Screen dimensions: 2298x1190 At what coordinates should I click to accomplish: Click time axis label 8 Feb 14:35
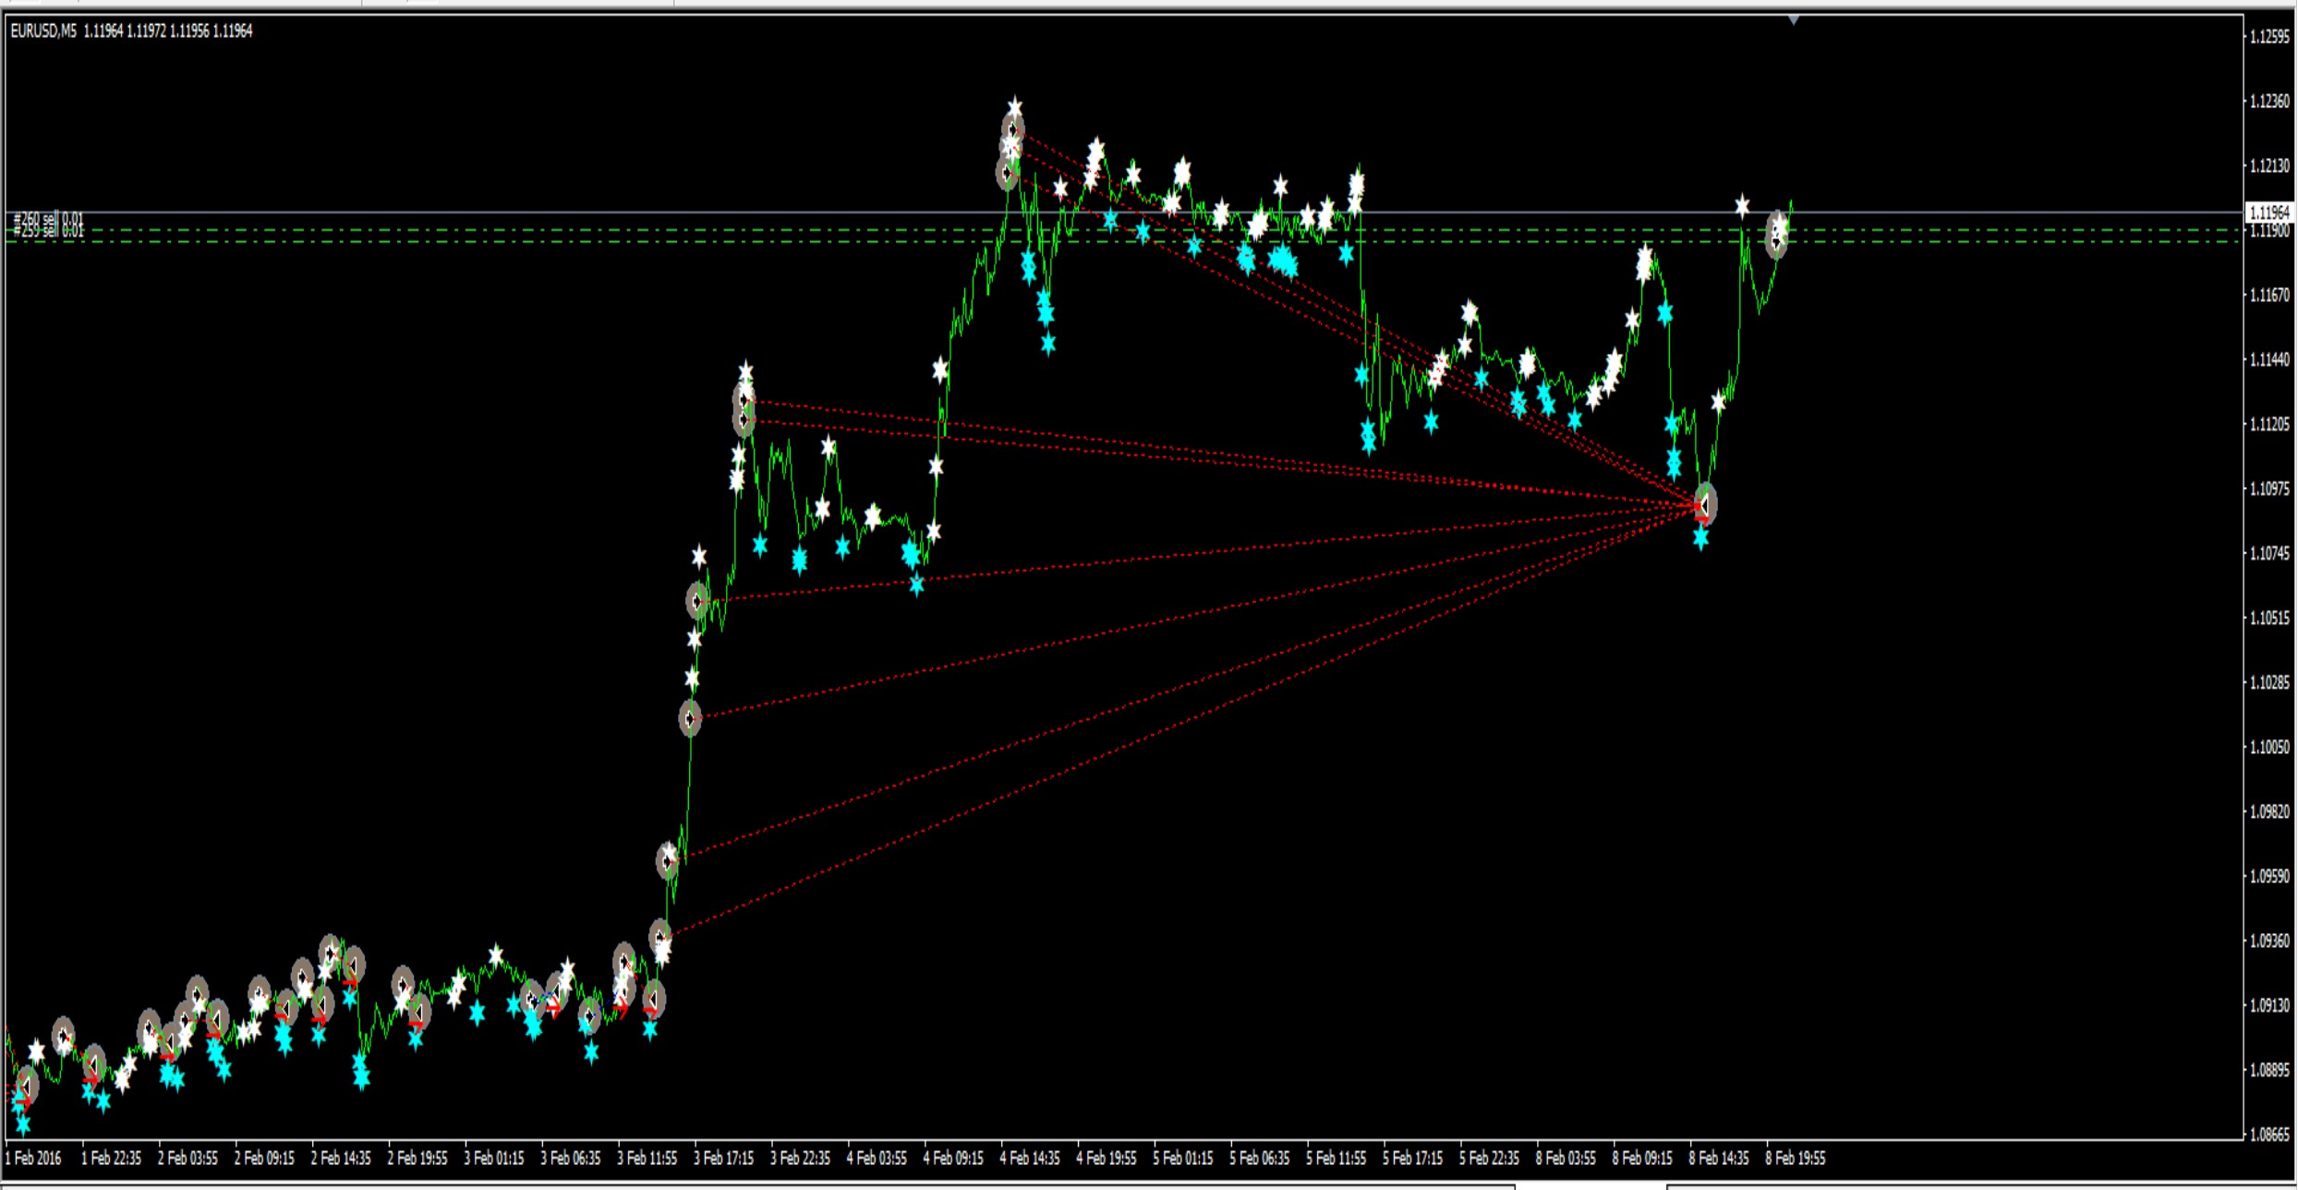(x=1720, y=1159)
